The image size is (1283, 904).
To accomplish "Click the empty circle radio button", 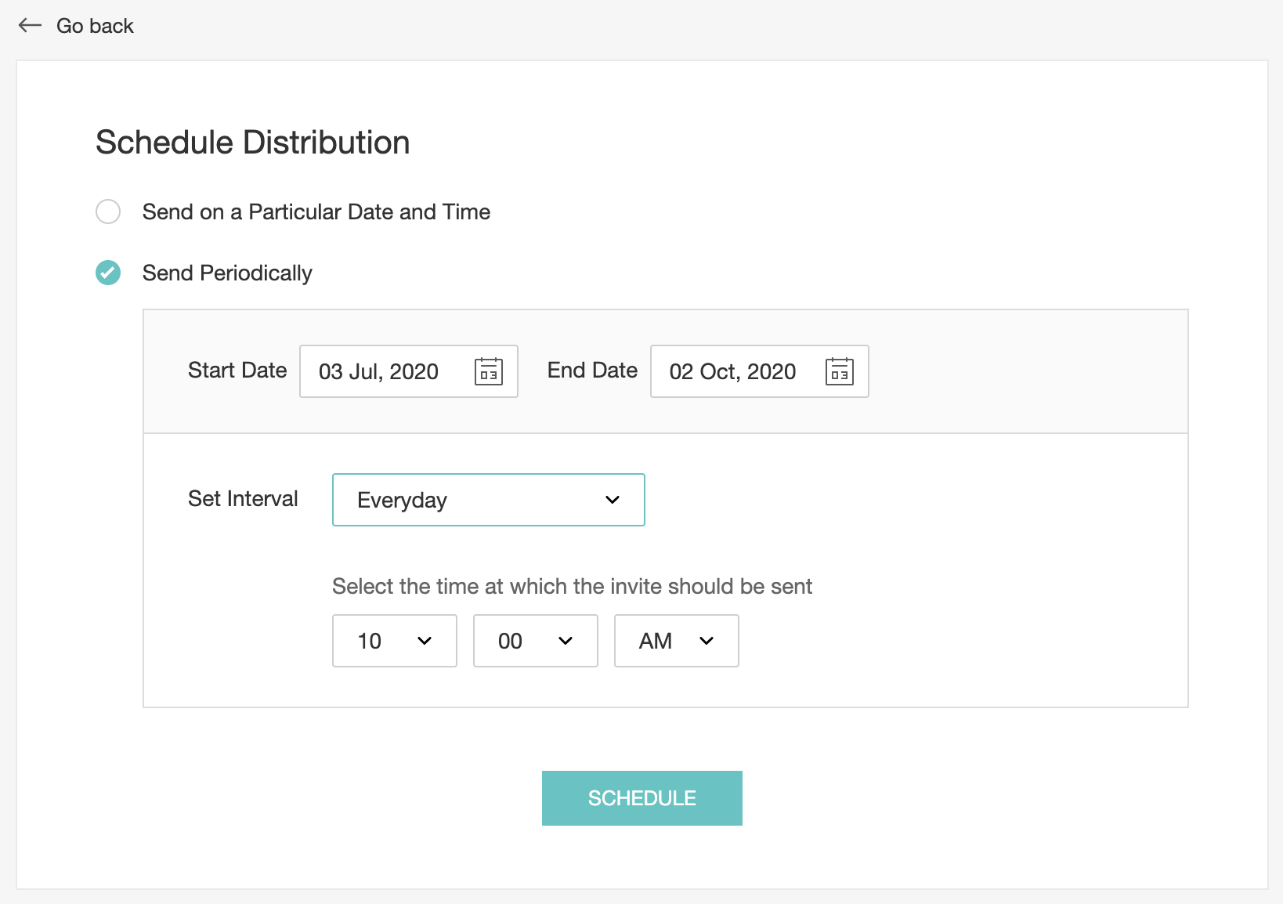I will coord(108,212).
